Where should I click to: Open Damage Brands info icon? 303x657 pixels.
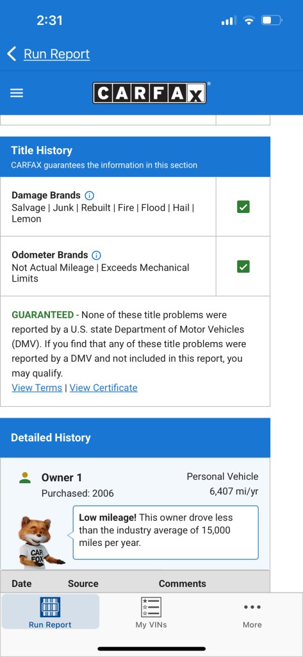tap(89, 195)
